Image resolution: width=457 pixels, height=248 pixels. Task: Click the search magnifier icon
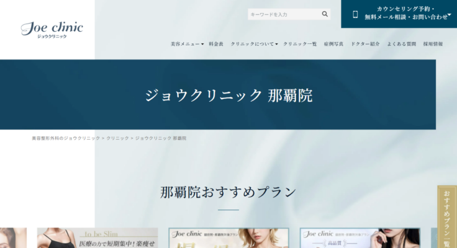point(325,14)
